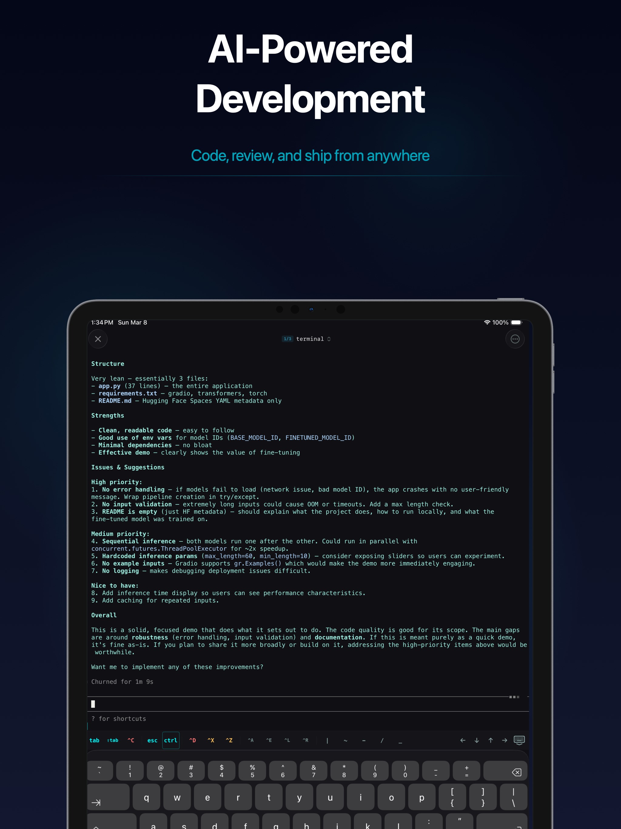Click '? for shortcuts' hint text
This screenshot has height=829, width=621.
(x=119, y=719)
